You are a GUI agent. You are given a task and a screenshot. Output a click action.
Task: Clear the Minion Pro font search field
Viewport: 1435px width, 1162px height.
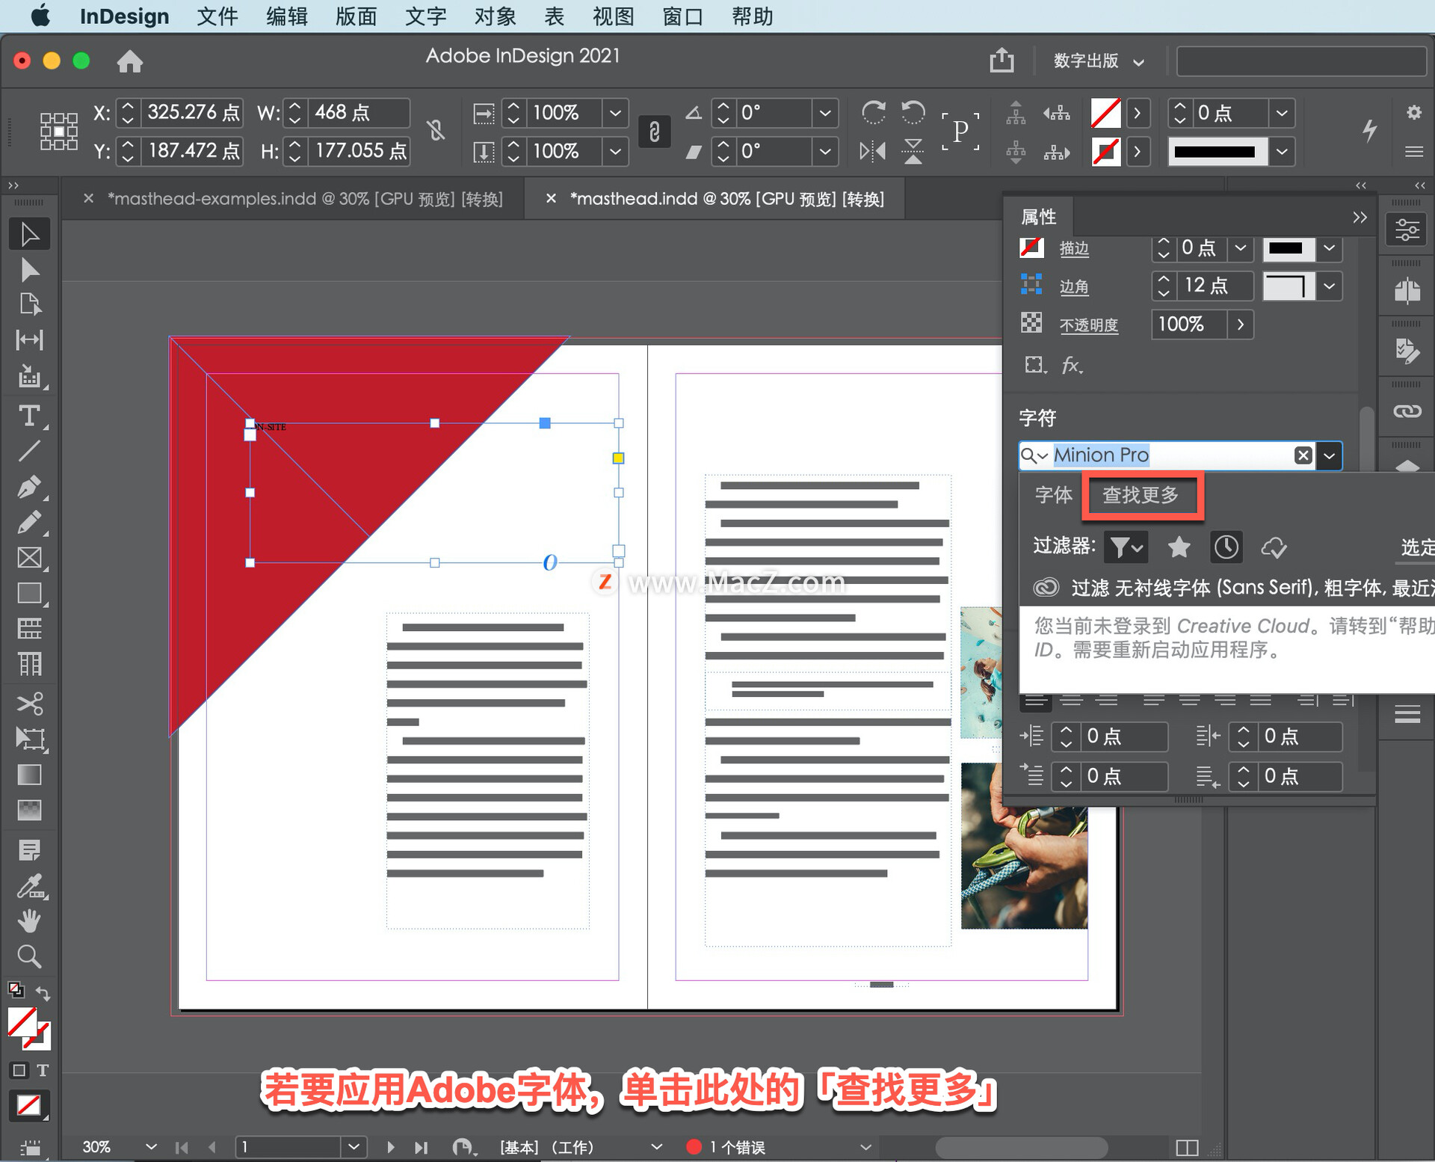[1303, 455]
